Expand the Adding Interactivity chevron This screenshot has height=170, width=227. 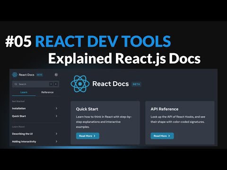coord(56,142)
